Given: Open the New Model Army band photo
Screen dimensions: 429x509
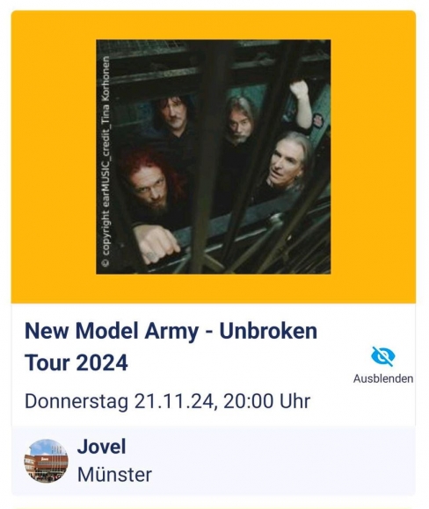Looking at the screenshot, I should tap(214, 157).
